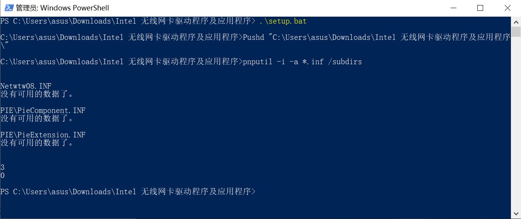Image resolution: width=521 pixels, height=219 pixels.
Task: Click the 'PS' prefix on the first line
Action: [5, 21]
